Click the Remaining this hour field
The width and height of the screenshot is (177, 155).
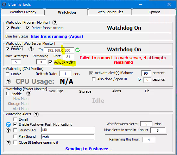pos(149,140)
